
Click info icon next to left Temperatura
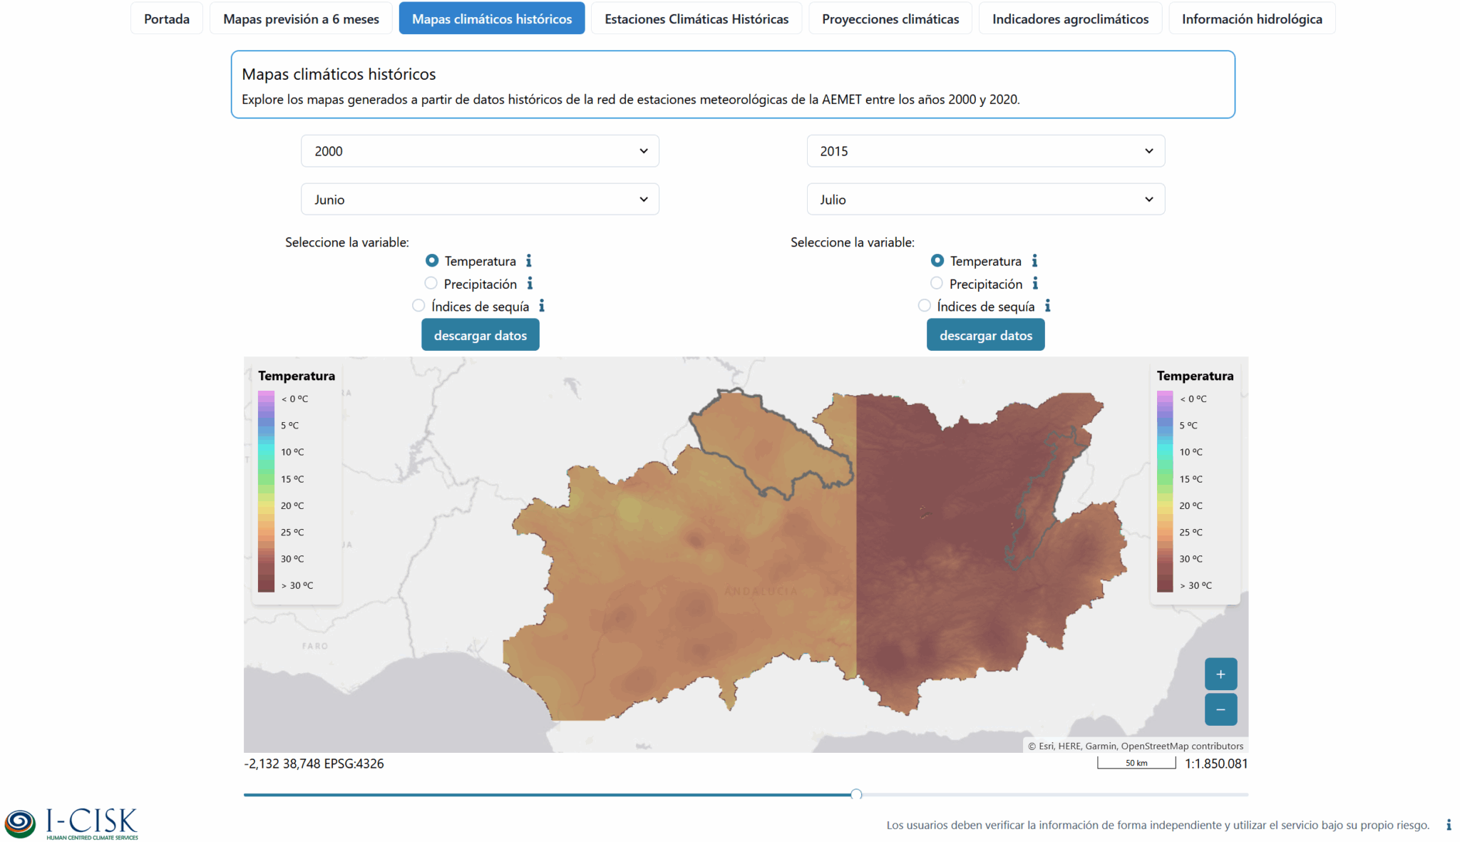coord(529,261)
